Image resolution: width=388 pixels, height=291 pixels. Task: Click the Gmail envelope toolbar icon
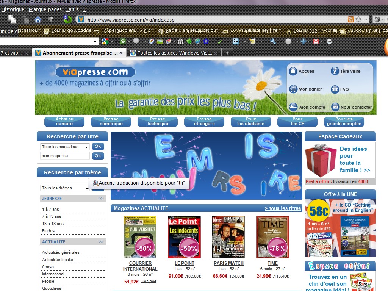point(316,41)
